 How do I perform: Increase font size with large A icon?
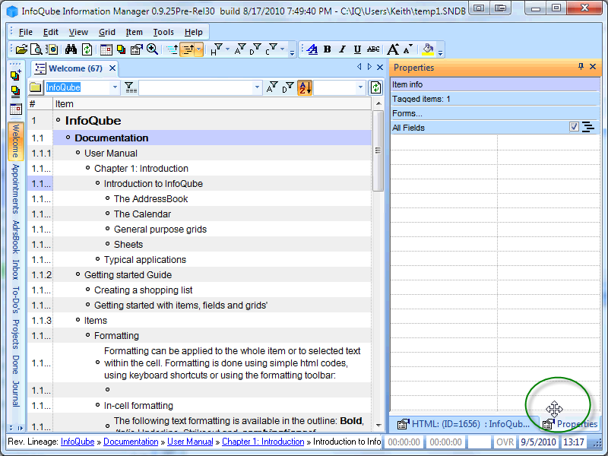pyautogui.click(x=393, y=49)
